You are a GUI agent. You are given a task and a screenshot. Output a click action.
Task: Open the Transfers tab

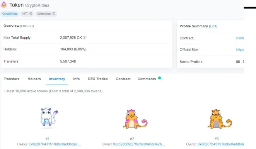(x=12, y=79)
